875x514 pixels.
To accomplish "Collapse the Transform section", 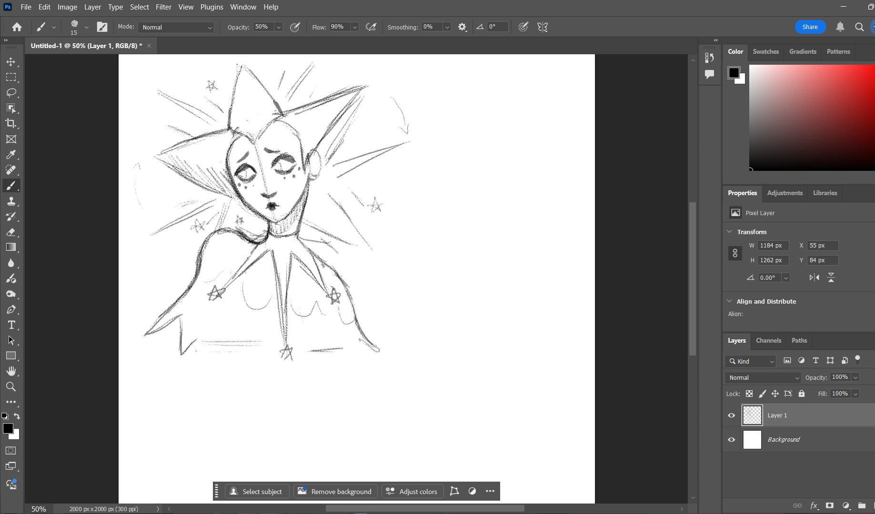I will (729, 232).
